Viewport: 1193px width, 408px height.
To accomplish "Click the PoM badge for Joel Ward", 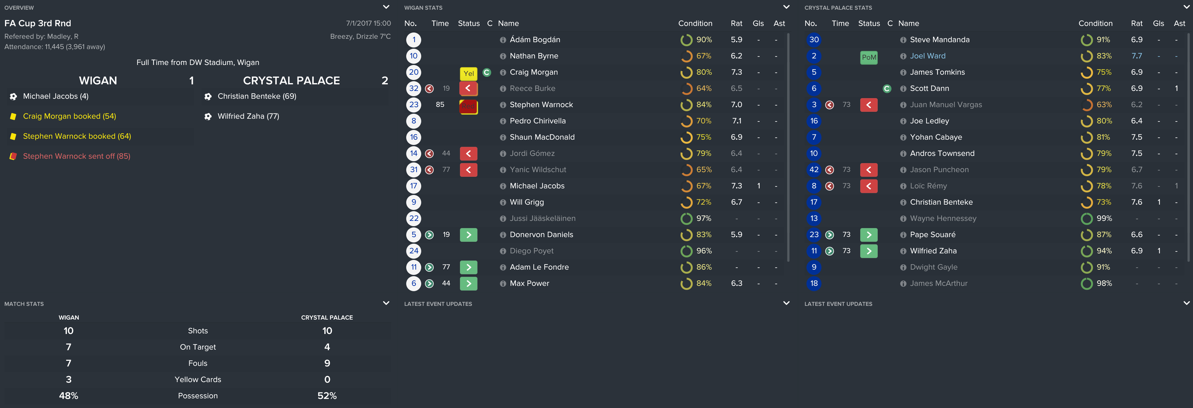I will 868,57.
